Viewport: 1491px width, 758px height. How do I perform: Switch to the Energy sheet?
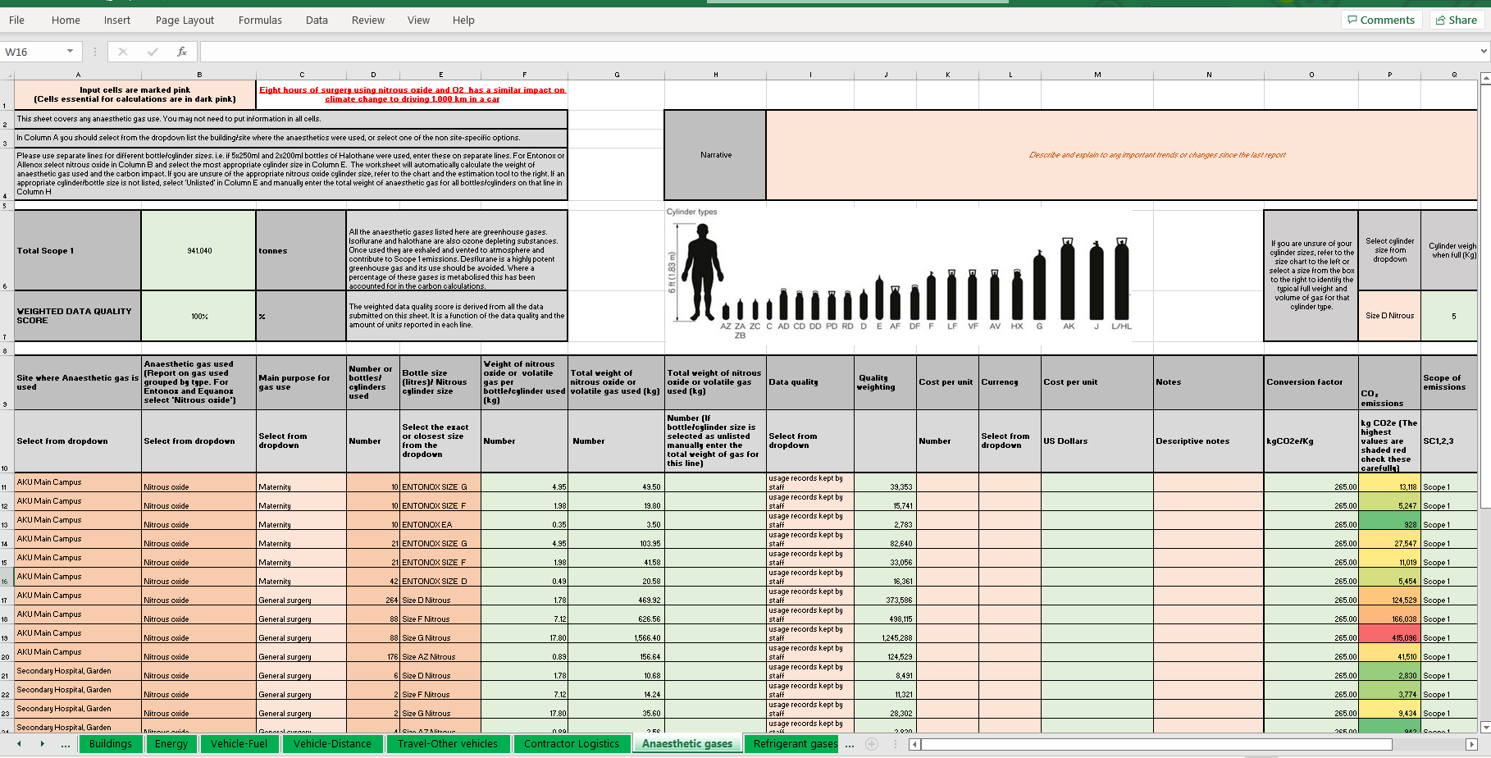click(x=171, y=744)
